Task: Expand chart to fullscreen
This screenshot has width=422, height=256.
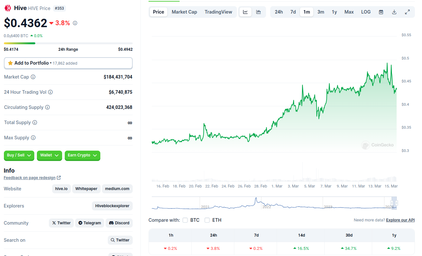Action: point(407,12)
